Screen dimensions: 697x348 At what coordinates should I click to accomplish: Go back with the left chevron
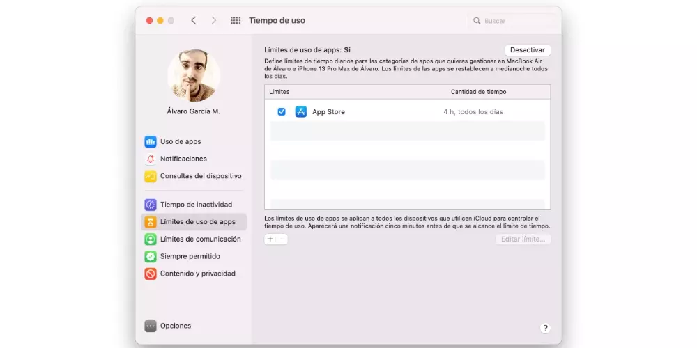coord(194,21)
